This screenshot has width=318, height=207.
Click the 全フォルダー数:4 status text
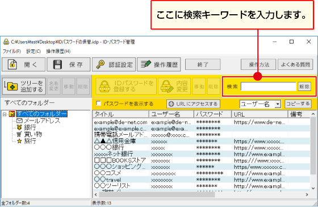(x=16, y=203)
